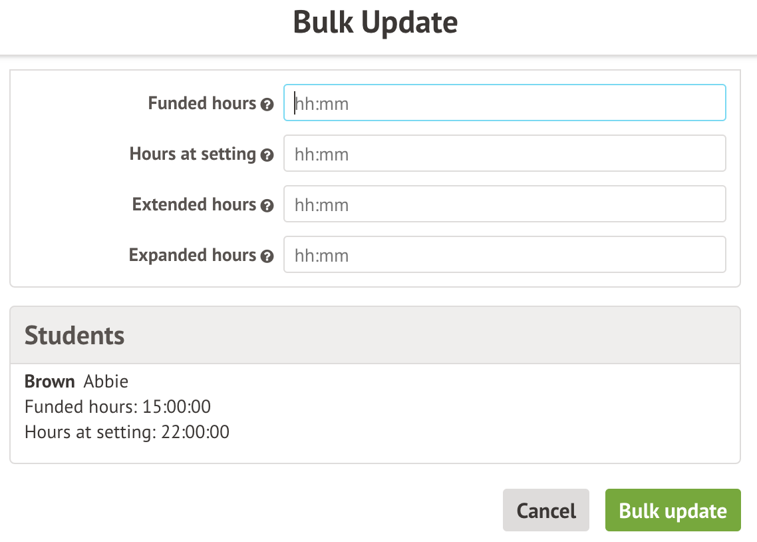Viewport: 757px width, 542px height.
Task: Click the Expanded hours label text
Action: pos(192,255)
